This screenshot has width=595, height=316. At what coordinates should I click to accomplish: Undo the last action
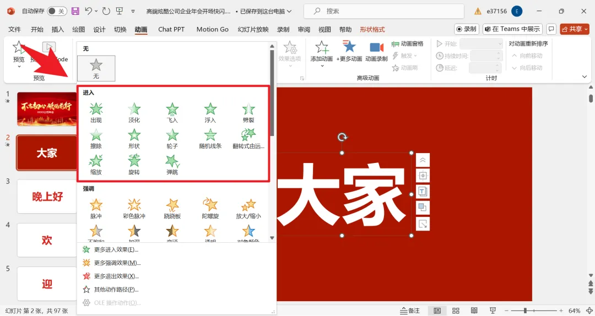[88, 11]
